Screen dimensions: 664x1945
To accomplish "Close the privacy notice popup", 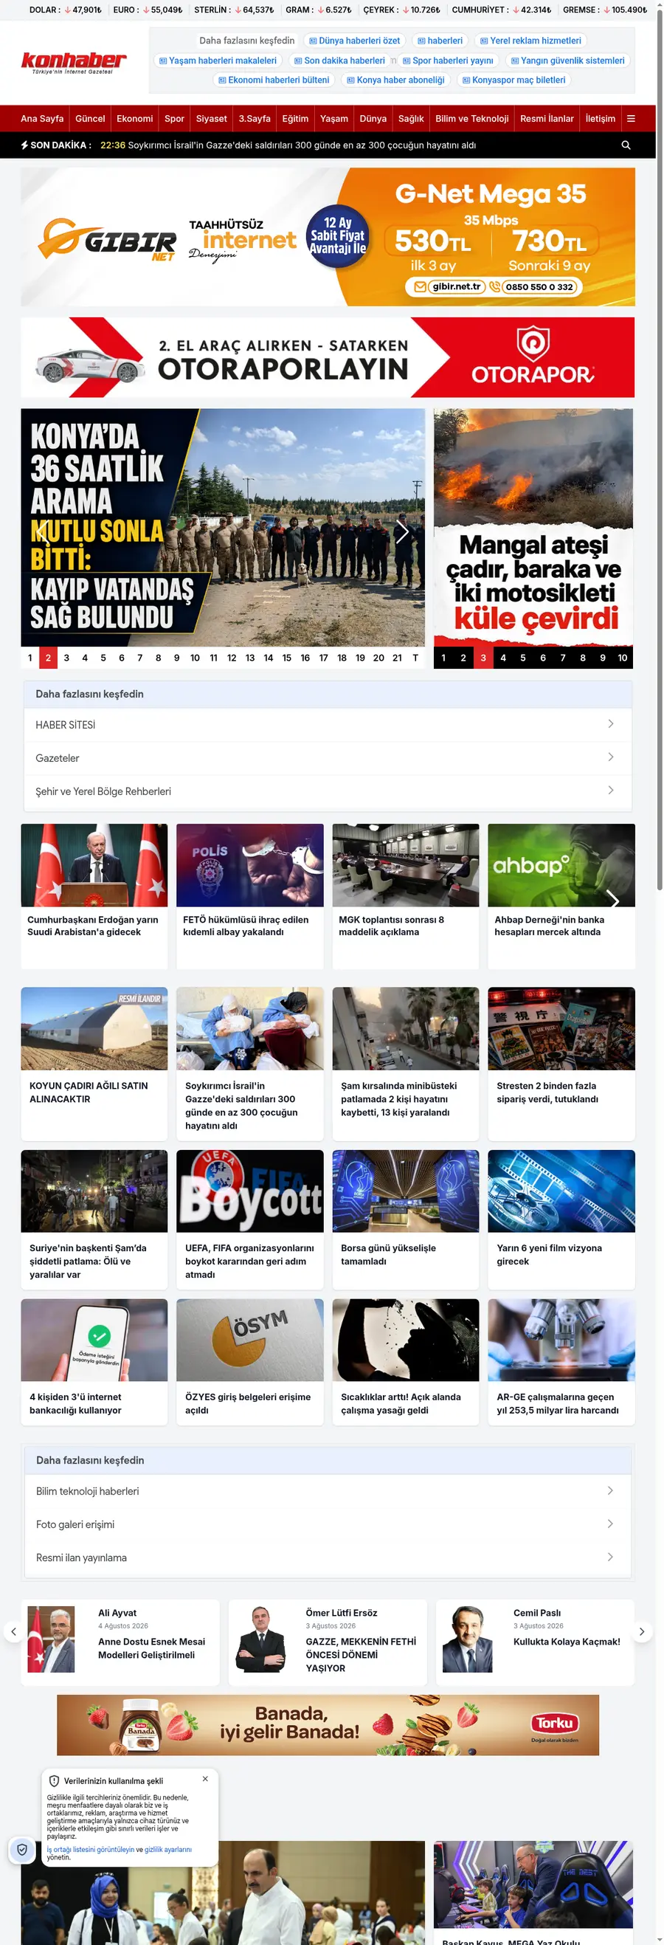I will [205, 1778].
